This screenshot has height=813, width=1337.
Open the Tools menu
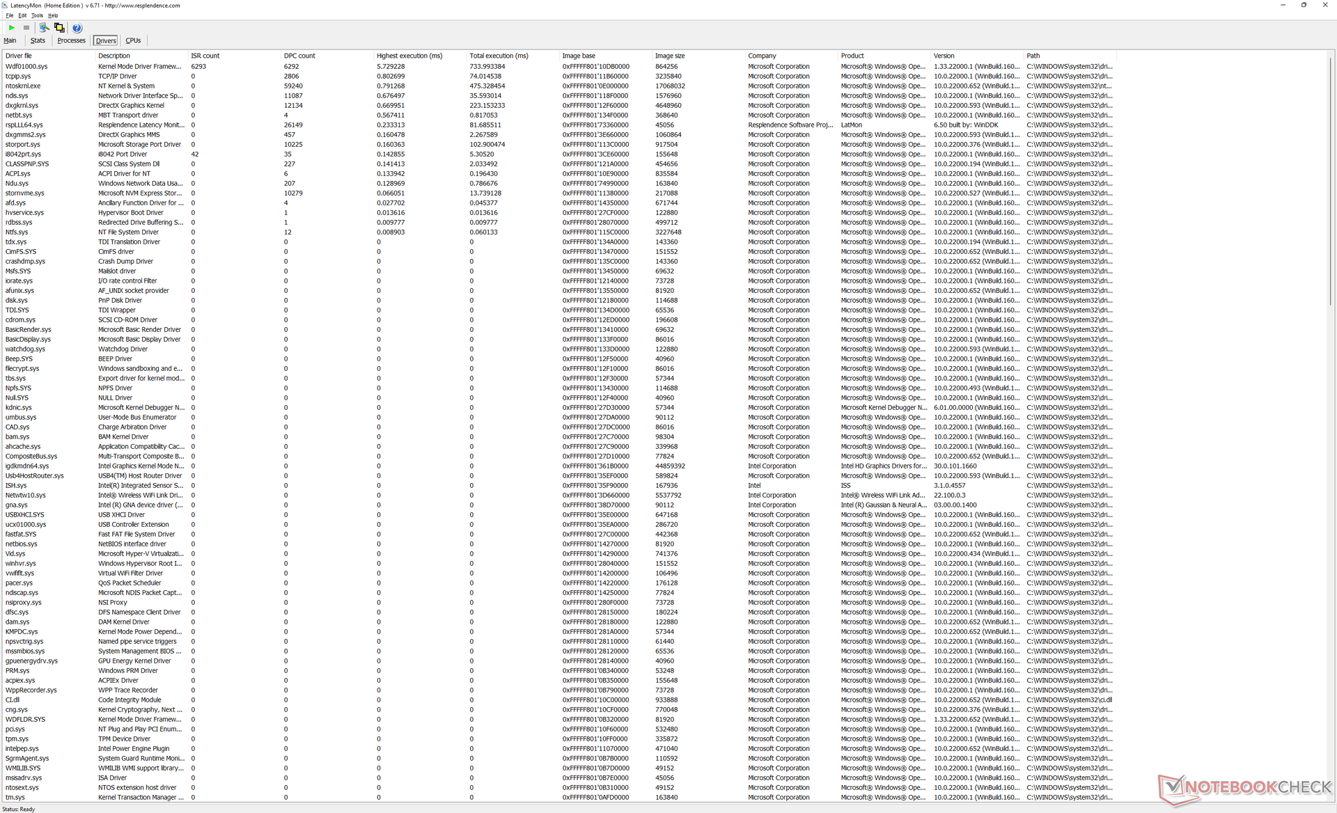37,15
